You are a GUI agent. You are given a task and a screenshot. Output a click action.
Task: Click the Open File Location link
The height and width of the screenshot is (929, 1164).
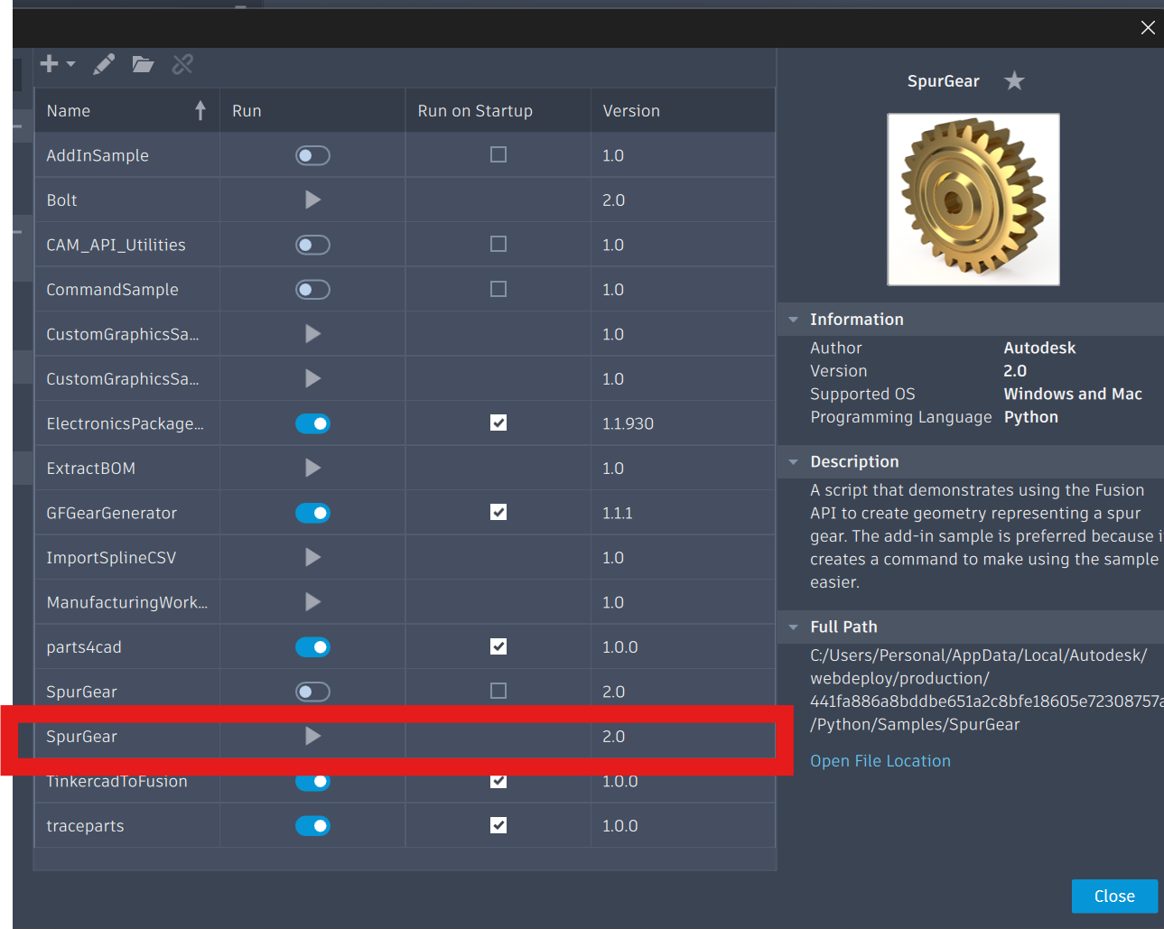880,761
